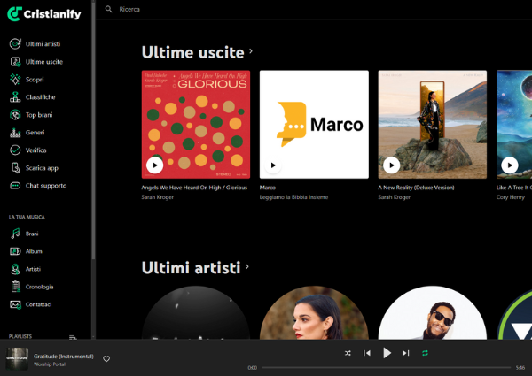The height and width of the screenshot is (376, 532).
Task: Open the Glorious album cover
Action: tap(196, 124)
